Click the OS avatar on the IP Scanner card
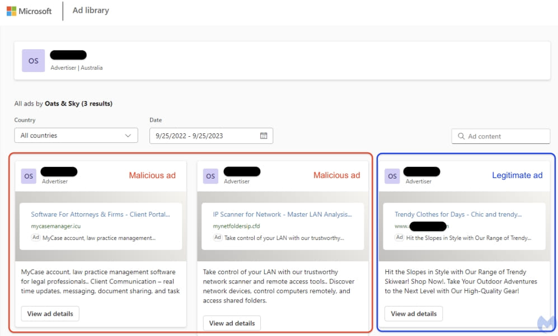 (x=210, y=176)
